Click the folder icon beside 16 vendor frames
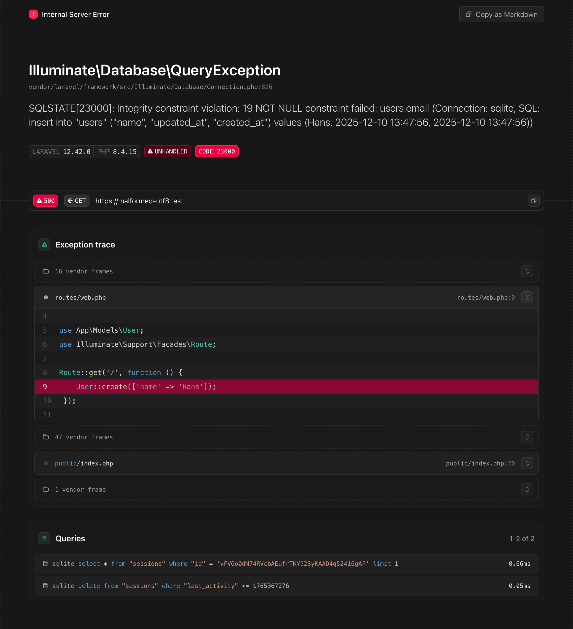The image size is (573, 629). pyautogui.click(x=46, y=271)
